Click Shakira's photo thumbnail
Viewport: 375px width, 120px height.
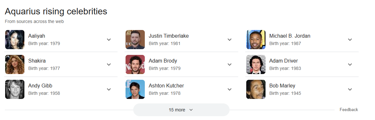tap(15, 64)
